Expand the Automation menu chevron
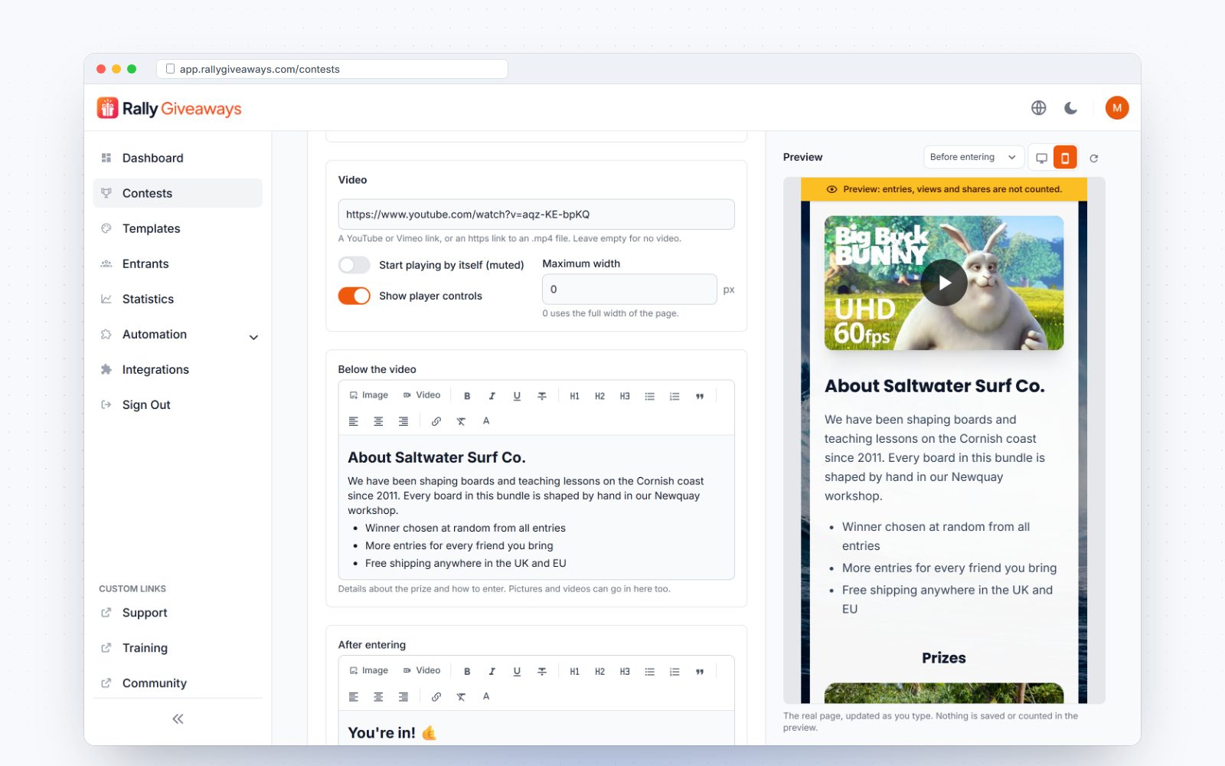 pos(253,337)
